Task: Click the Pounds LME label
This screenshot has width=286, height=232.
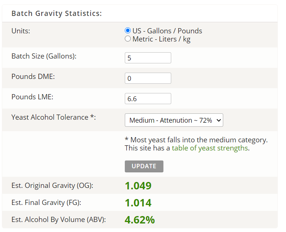Action: point(33,97)
